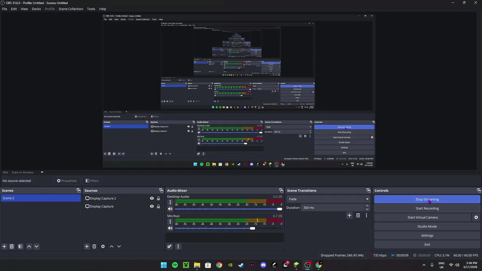Undock the Audio Mixer panel

tap(281, 190)
